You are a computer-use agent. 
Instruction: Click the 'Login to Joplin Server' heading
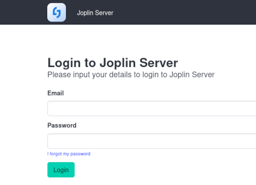click(x=113, y=63)
